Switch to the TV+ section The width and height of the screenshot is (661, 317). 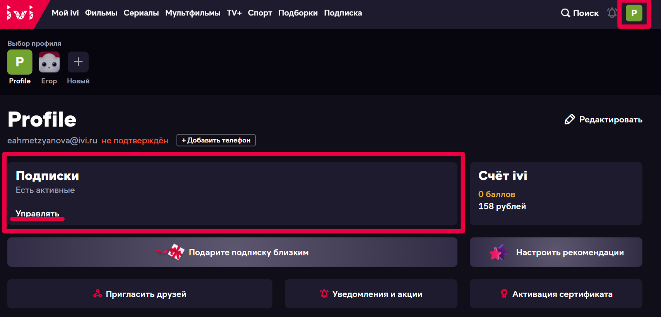coord(234,13)
